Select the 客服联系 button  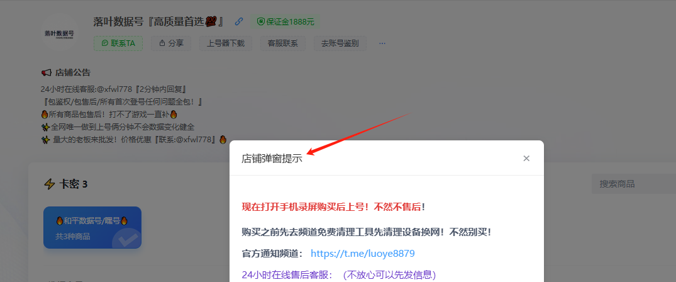(x=282, y=43)
